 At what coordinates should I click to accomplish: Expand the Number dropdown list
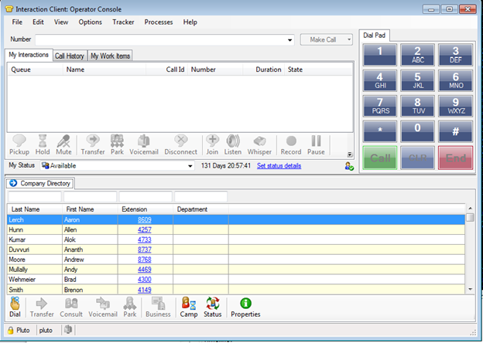(290, 39)
